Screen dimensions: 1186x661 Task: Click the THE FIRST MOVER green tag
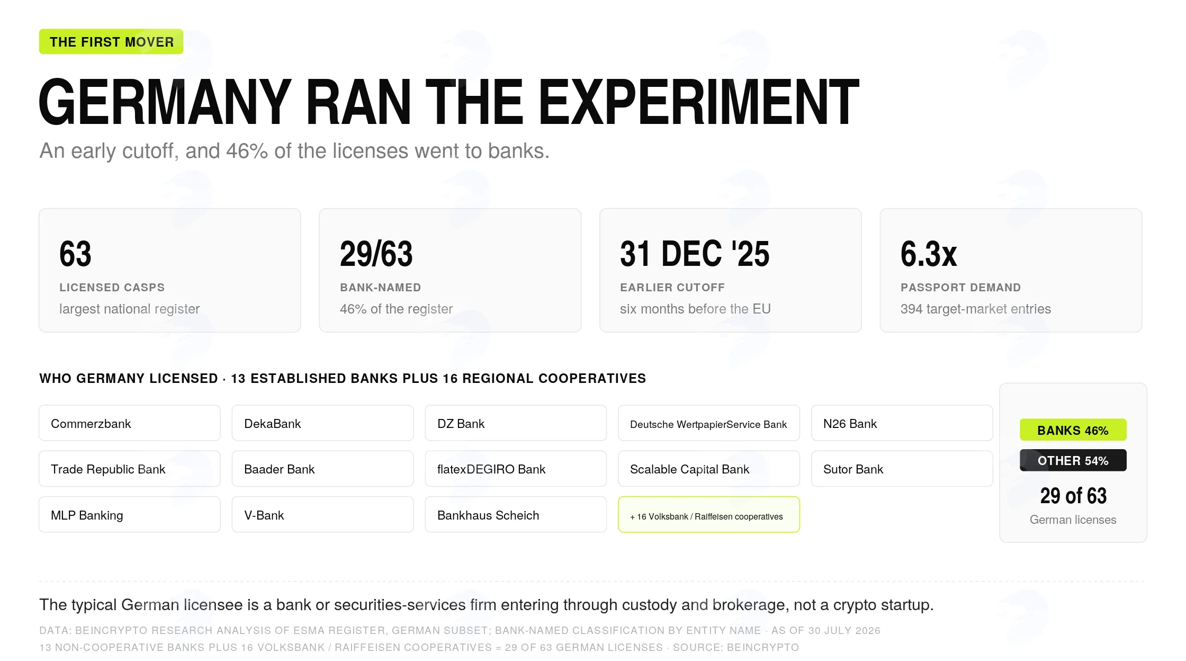click(x=111, y=42)
